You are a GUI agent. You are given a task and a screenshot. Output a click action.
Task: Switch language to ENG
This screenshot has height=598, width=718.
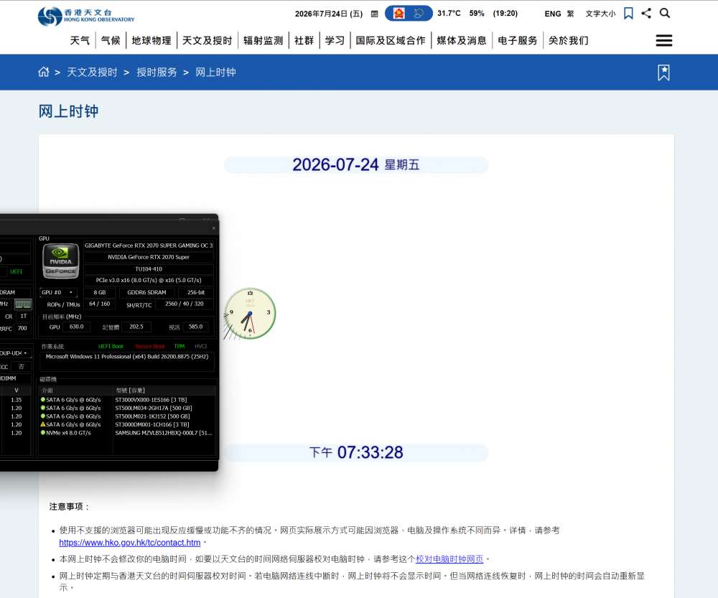[553, 14]
